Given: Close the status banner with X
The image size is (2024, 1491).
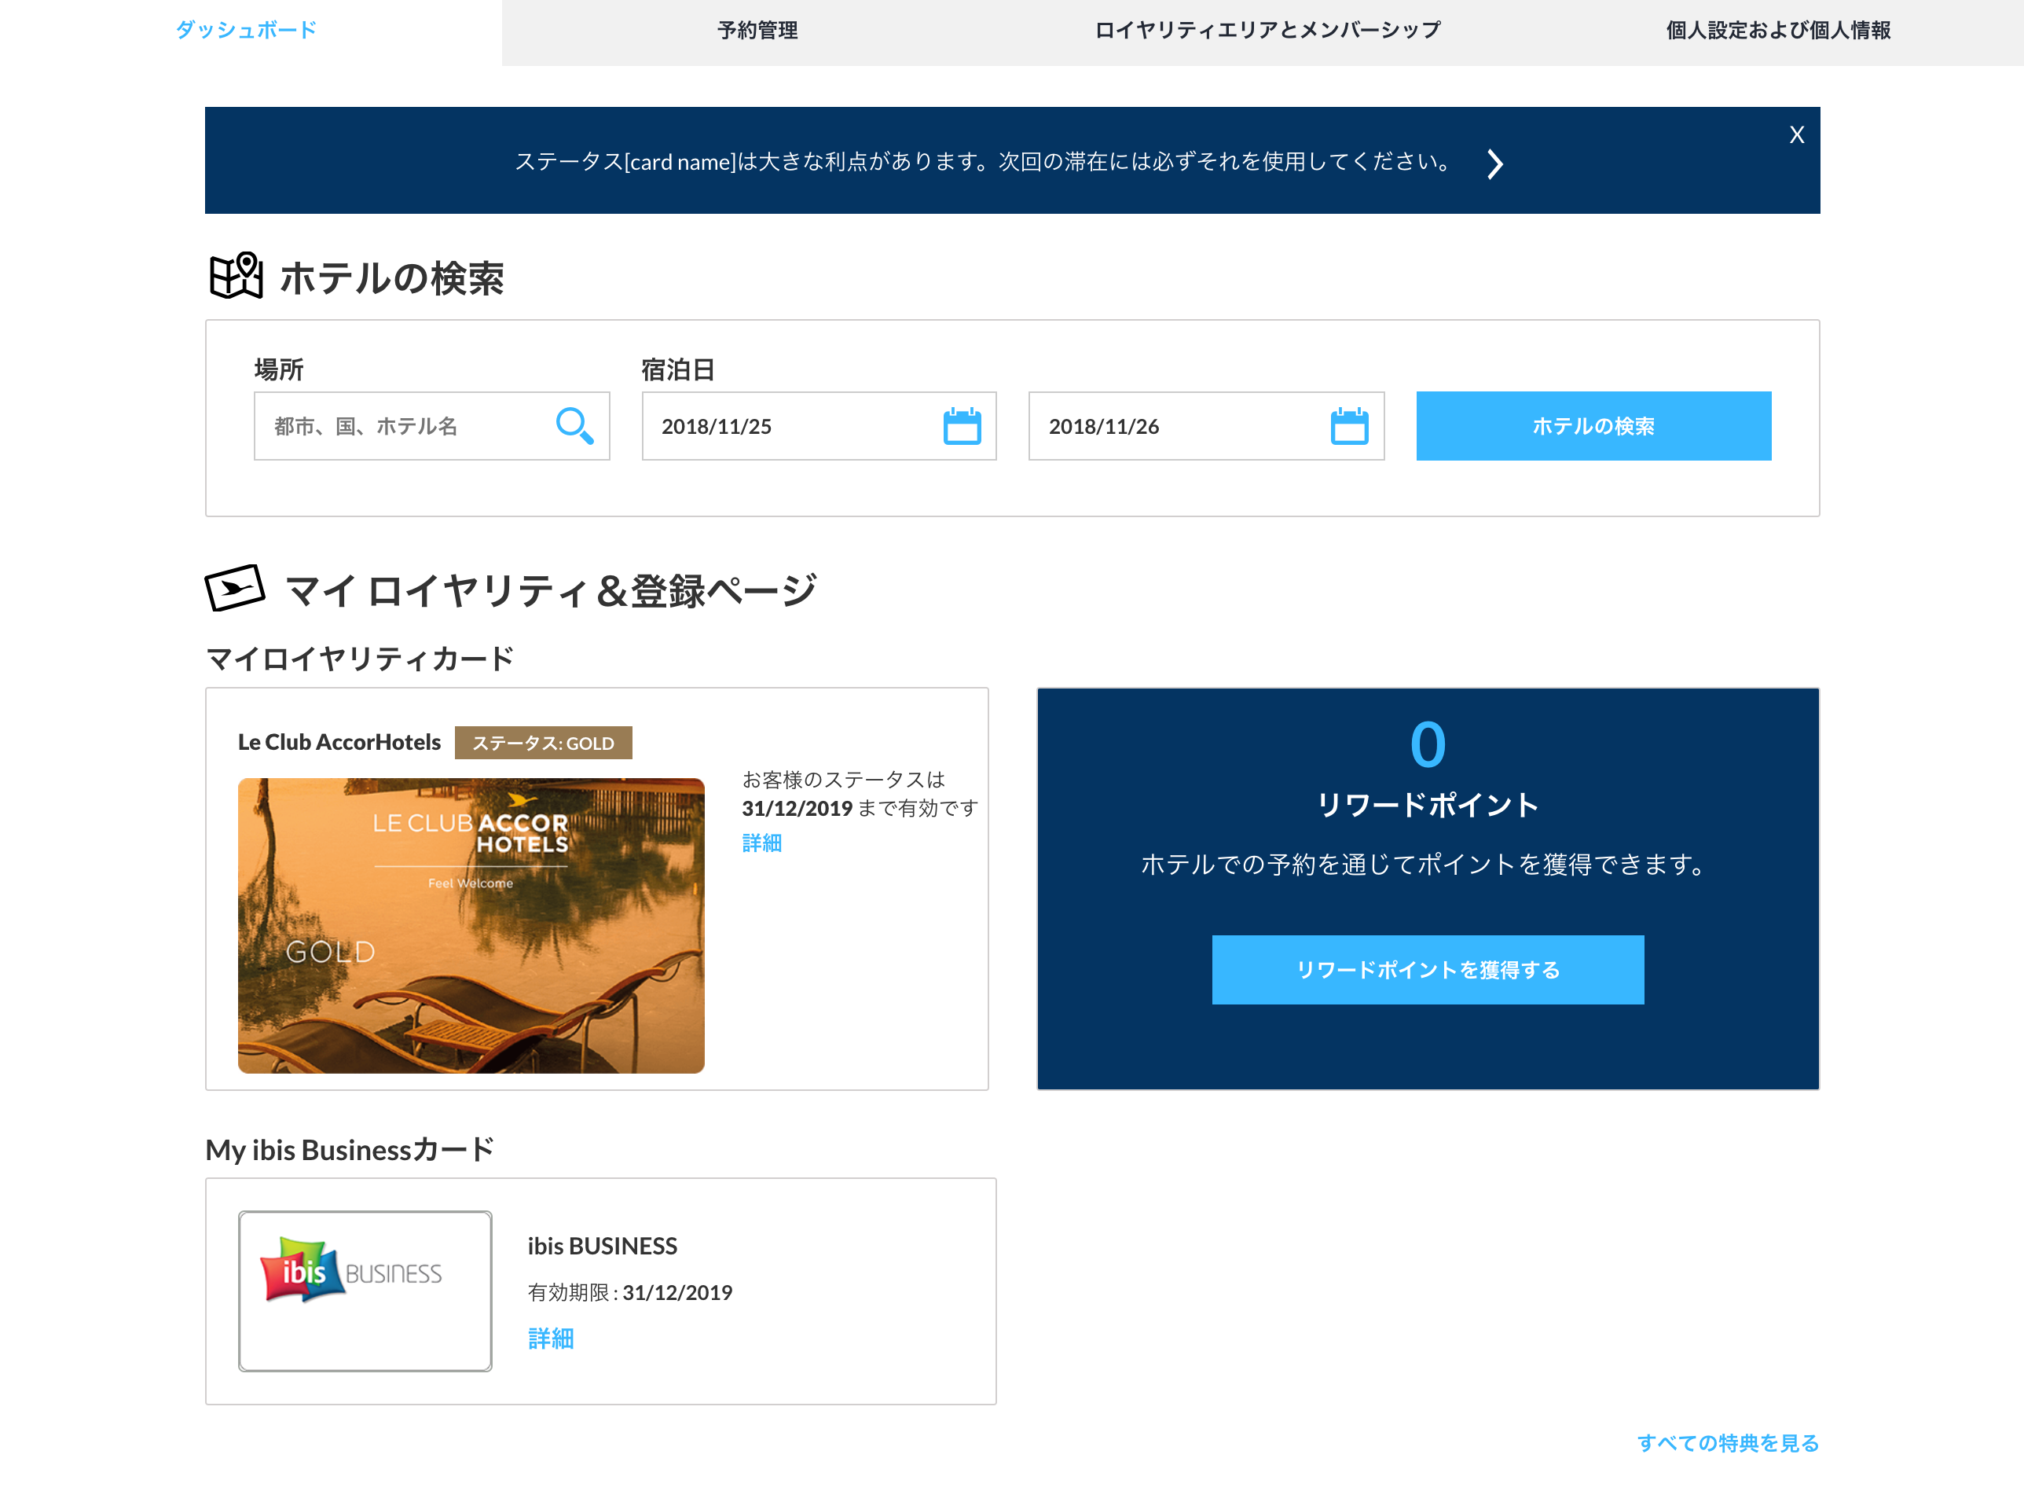Looking at the screenshot, I should [1797, 134].
